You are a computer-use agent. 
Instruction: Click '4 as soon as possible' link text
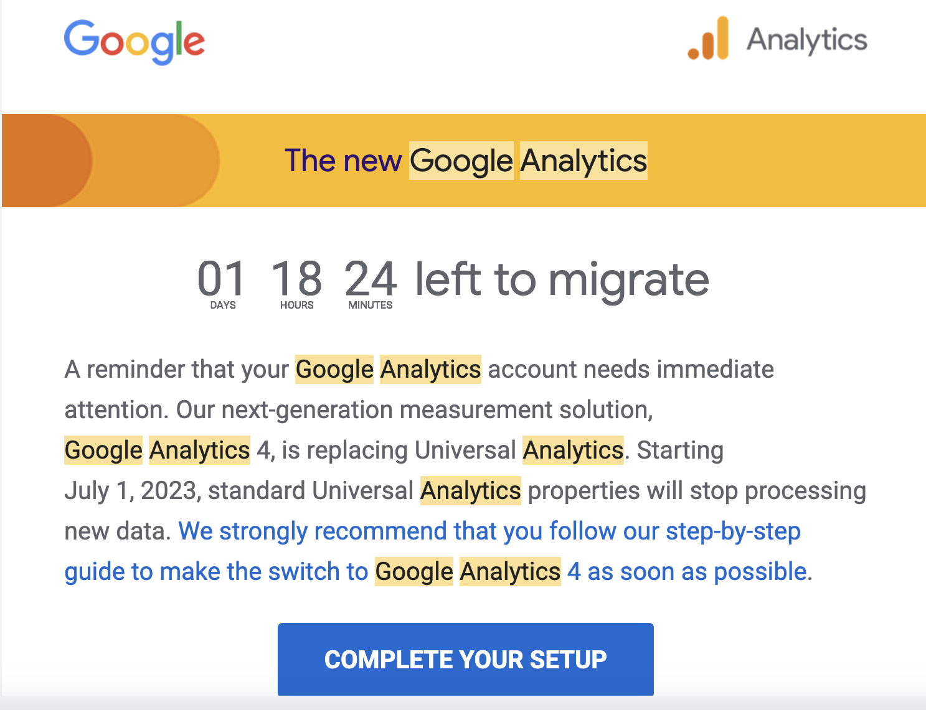pyautogui.click(x=687, y=572)
